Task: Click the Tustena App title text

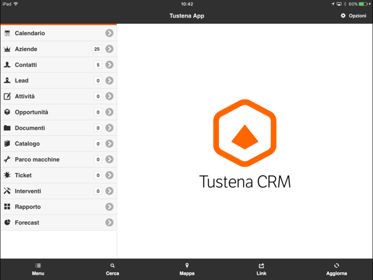Action: (186, 16)
